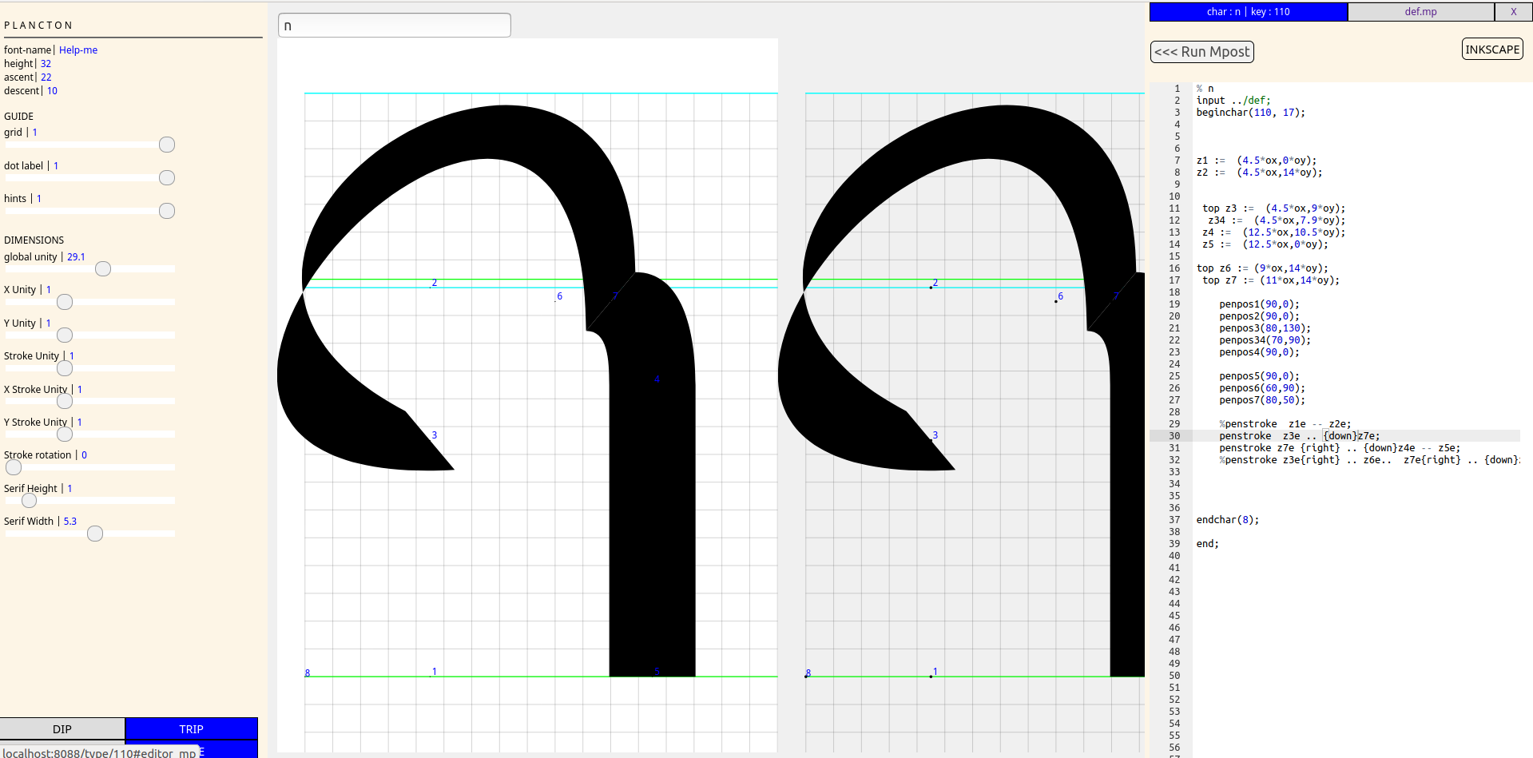Click the X Unity slider handle

(x=65, y=302)
